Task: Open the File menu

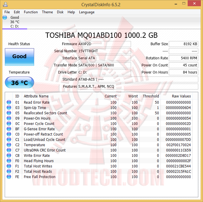Action: (x=7, y=12)
